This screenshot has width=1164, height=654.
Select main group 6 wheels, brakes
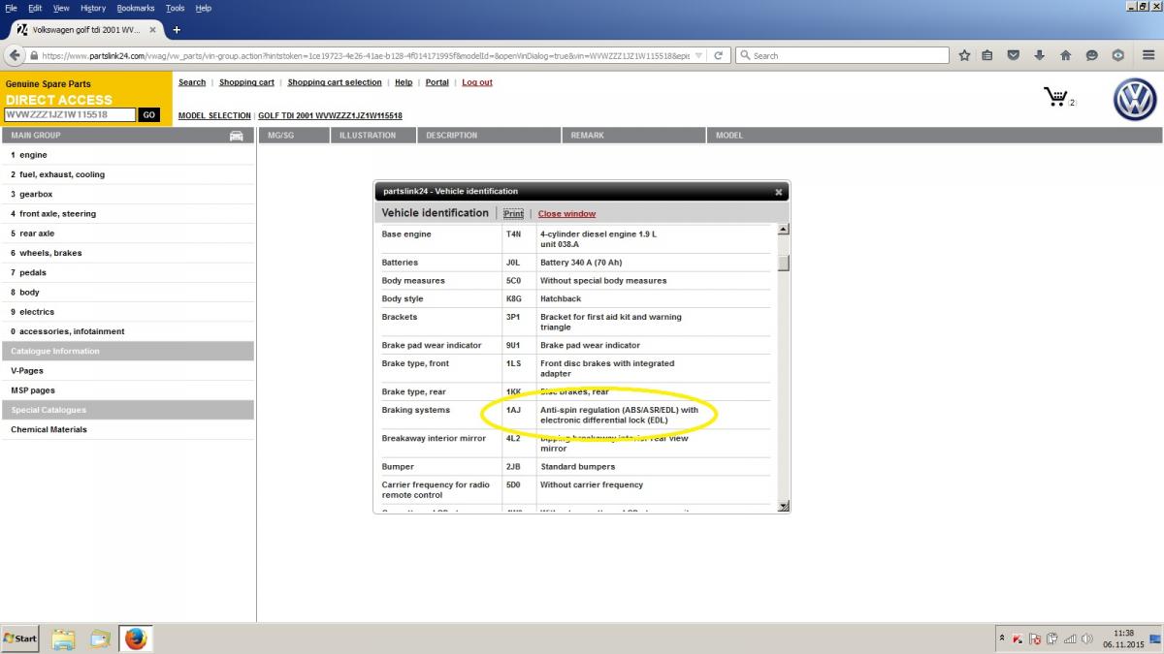[128, 253]
